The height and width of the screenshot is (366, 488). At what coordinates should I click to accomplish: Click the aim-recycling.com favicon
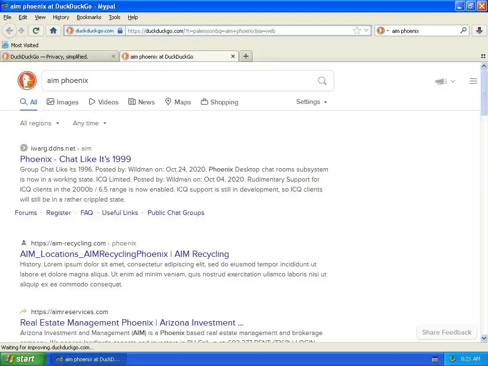click(24, 243)
